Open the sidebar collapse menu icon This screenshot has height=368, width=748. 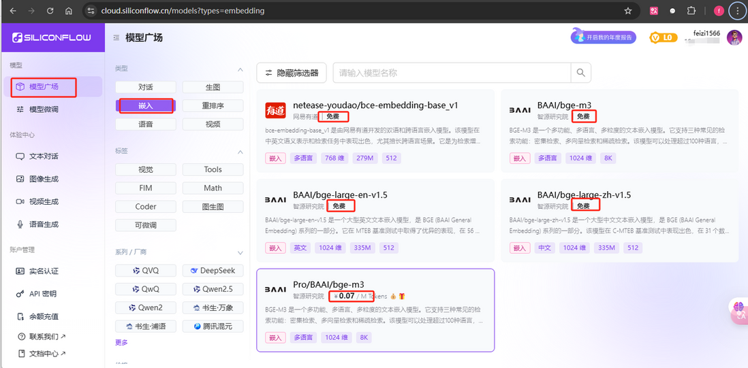(x=116, y=38)
